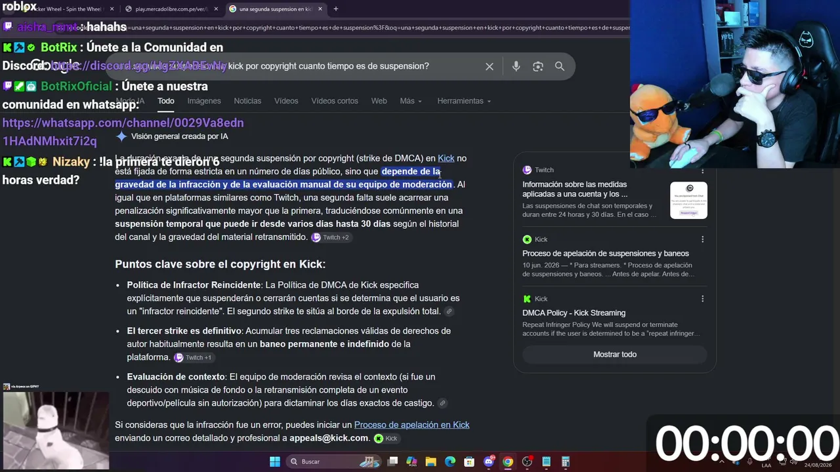Launch Microsoft 365 from the taskbar

[x=411, y=462]
